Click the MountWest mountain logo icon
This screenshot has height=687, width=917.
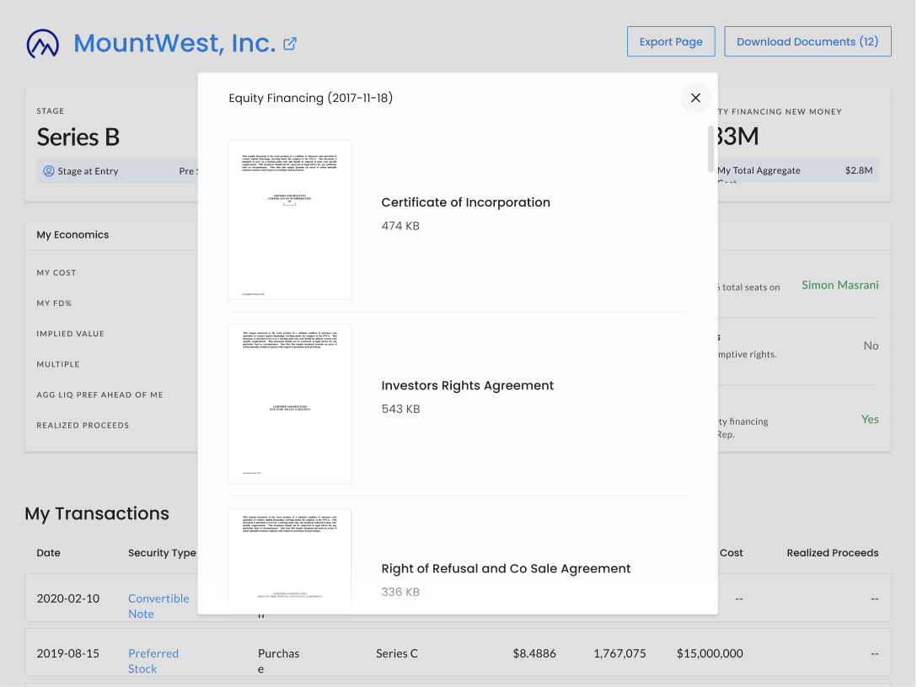[x=43, y=43]
